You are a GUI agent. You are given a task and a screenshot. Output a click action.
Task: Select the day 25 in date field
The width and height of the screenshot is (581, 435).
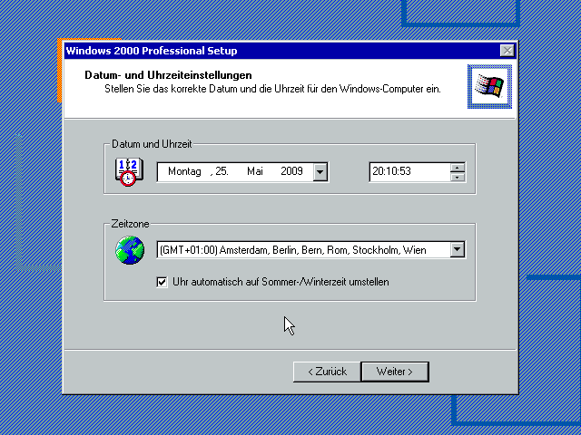pyautogui.click(x=222, y=171)
